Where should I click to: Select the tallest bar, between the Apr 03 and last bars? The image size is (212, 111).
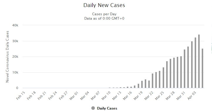click(199, 61)
